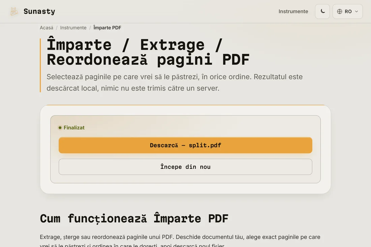Open the Sunasty home brand name

coord(39,11)
